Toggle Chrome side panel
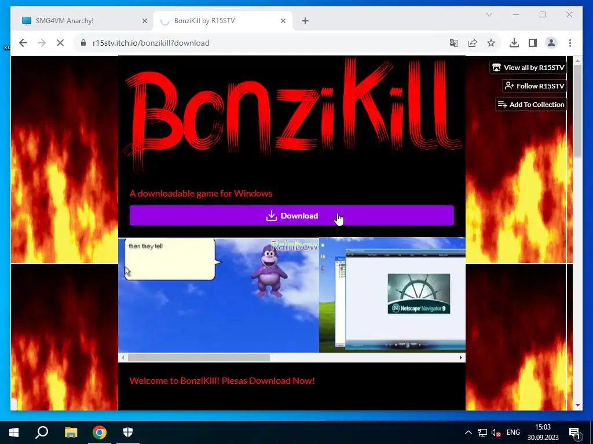This screenshot has width=593, height=444. tap(533, 43)
